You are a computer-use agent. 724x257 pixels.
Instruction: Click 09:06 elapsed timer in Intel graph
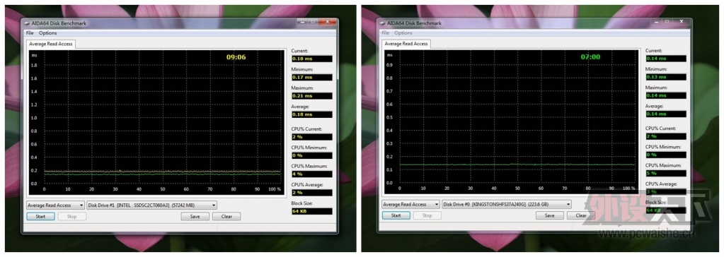pos(236,58)
